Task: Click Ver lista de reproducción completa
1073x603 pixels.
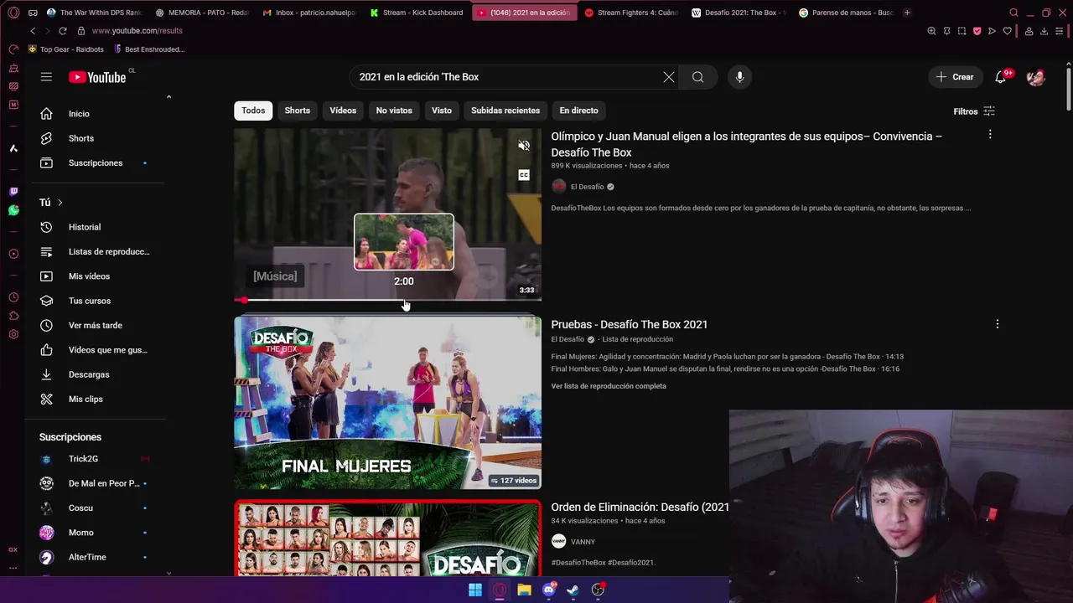Action: point(609,386)
